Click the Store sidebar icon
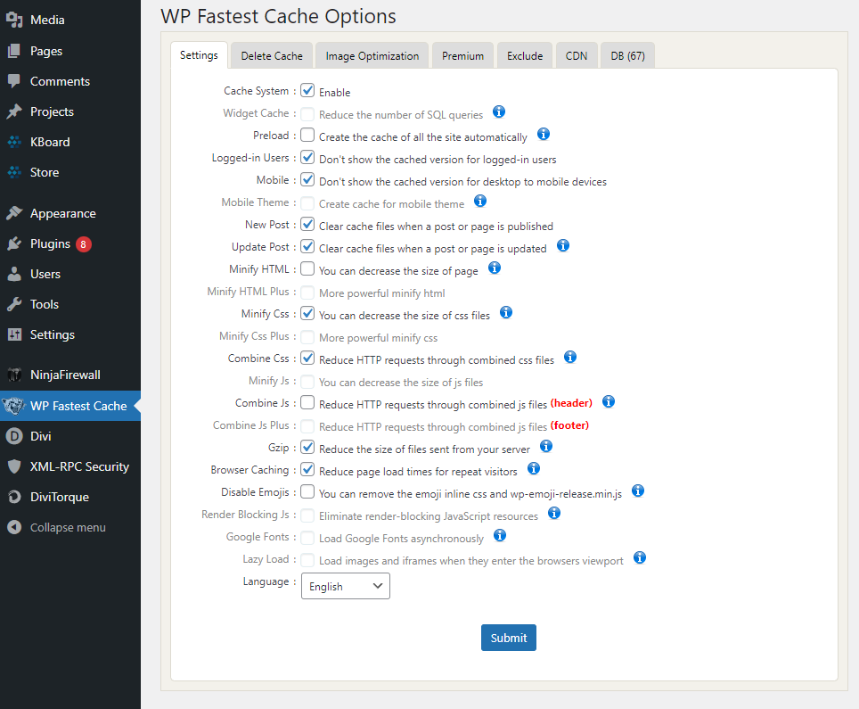 click(14, 172)
